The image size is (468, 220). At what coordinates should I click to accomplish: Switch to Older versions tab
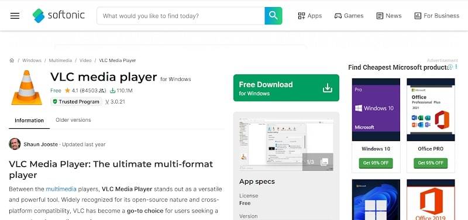(73, 120)
